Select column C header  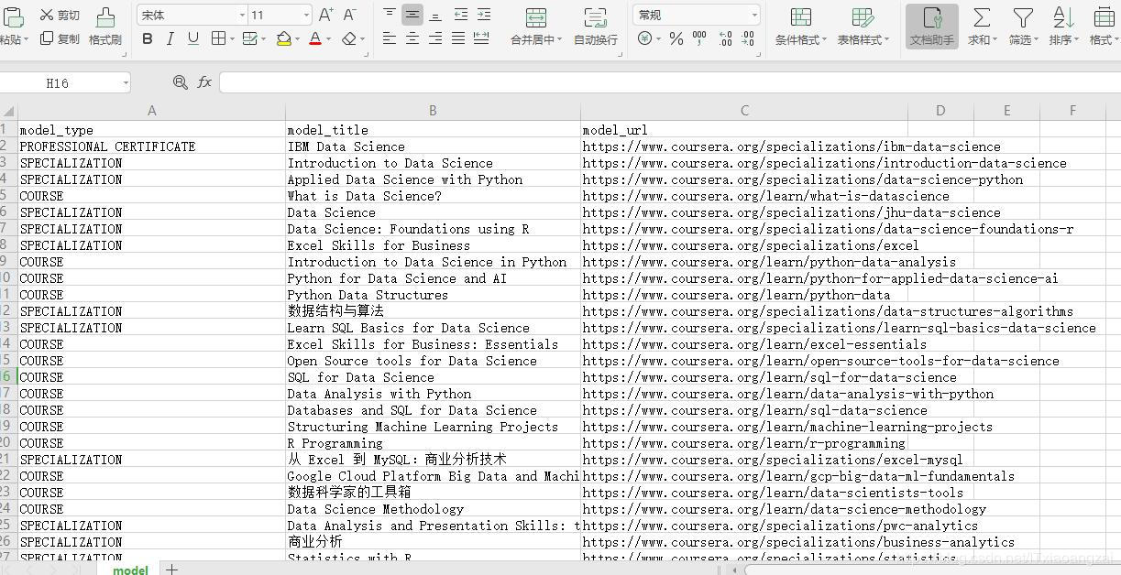click(x=744, y=111)
